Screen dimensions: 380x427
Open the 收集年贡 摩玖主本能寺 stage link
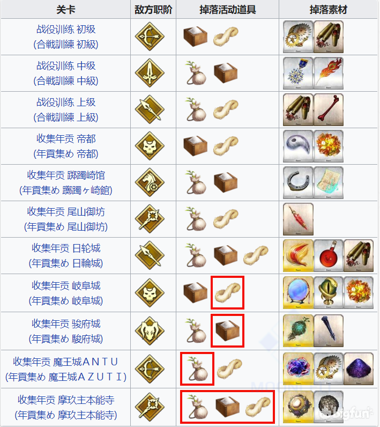[x=66, y=407]
